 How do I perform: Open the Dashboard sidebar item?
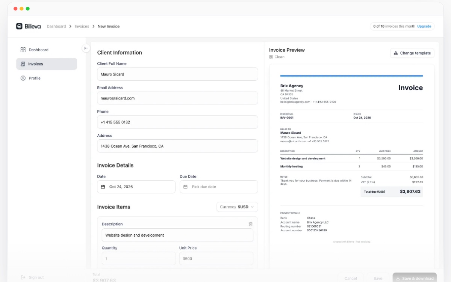(x=47, y=50)
